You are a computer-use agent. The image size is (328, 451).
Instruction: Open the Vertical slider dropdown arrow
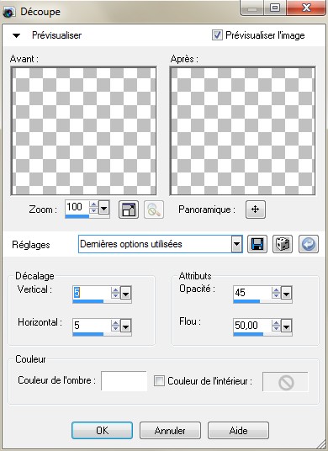pyautogui.click(x=125, y=293)
